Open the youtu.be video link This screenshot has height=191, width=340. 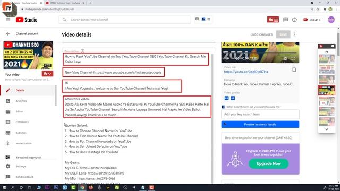click(246, 72)
